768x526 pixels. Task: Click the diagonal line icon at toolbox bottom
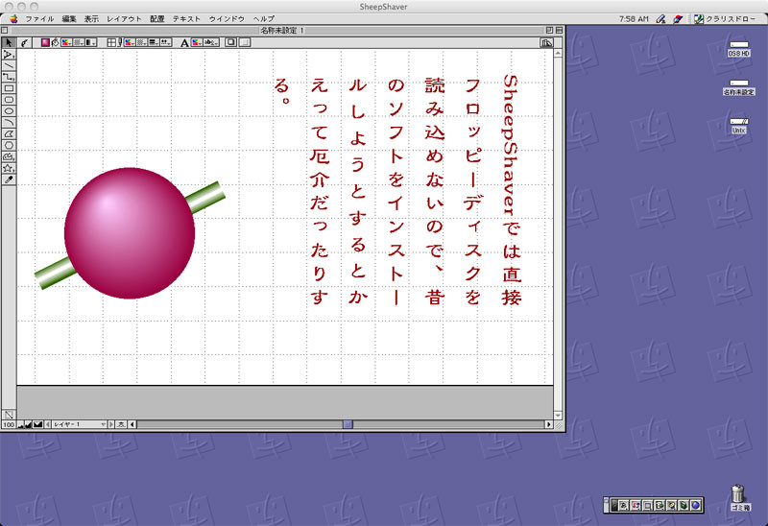(9, 415)
